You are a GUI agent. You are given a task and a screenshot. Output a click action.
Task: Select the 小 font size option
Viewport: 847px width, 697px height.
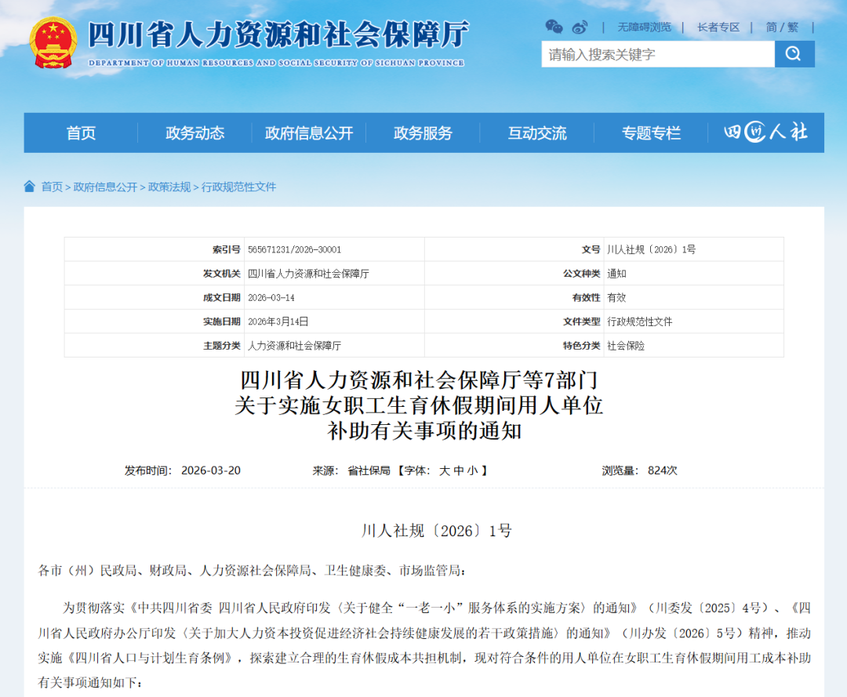[472, 470]
